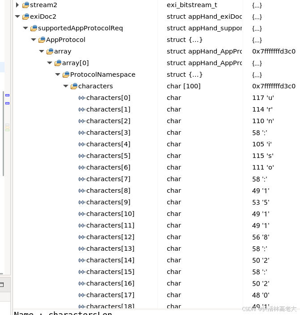Select the exiDoc2 variable name
The image size is (300, 315).
[43, 17]
